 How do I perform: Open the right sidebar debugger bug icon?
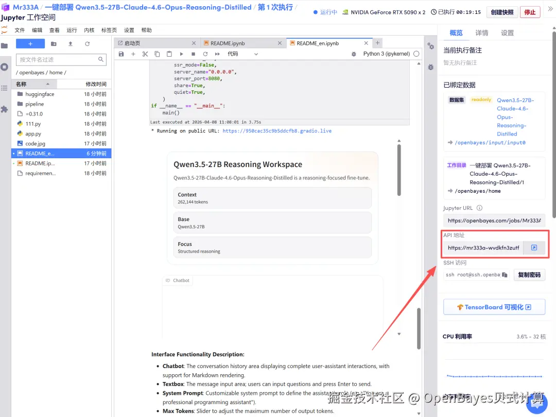pos(430,67)
